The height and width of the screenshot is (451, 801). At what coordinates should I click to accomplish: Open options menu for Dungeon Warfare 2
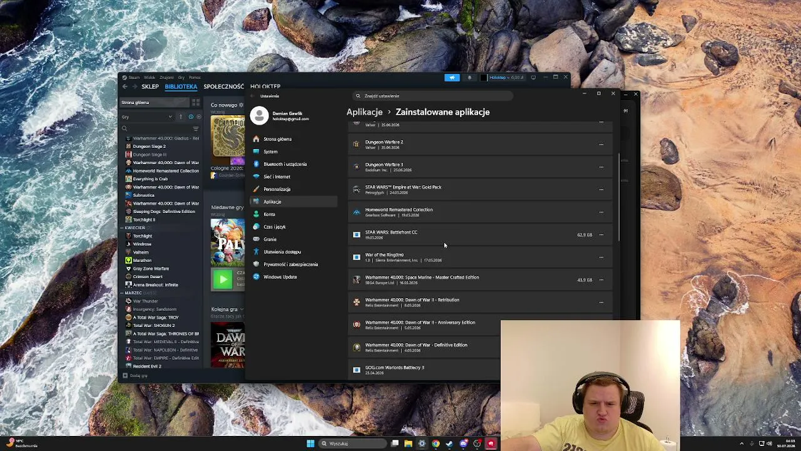tap(601, 145)
